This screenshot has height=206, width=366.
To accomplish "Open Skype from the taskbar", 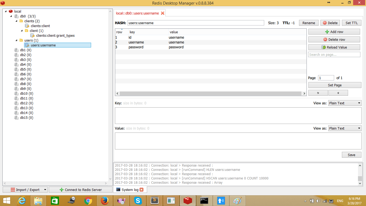I will 138,201.
